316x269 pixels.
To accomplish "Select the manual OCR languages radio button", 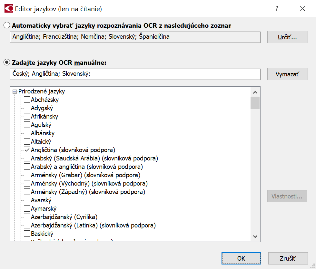I will click(x=6, y=62).
